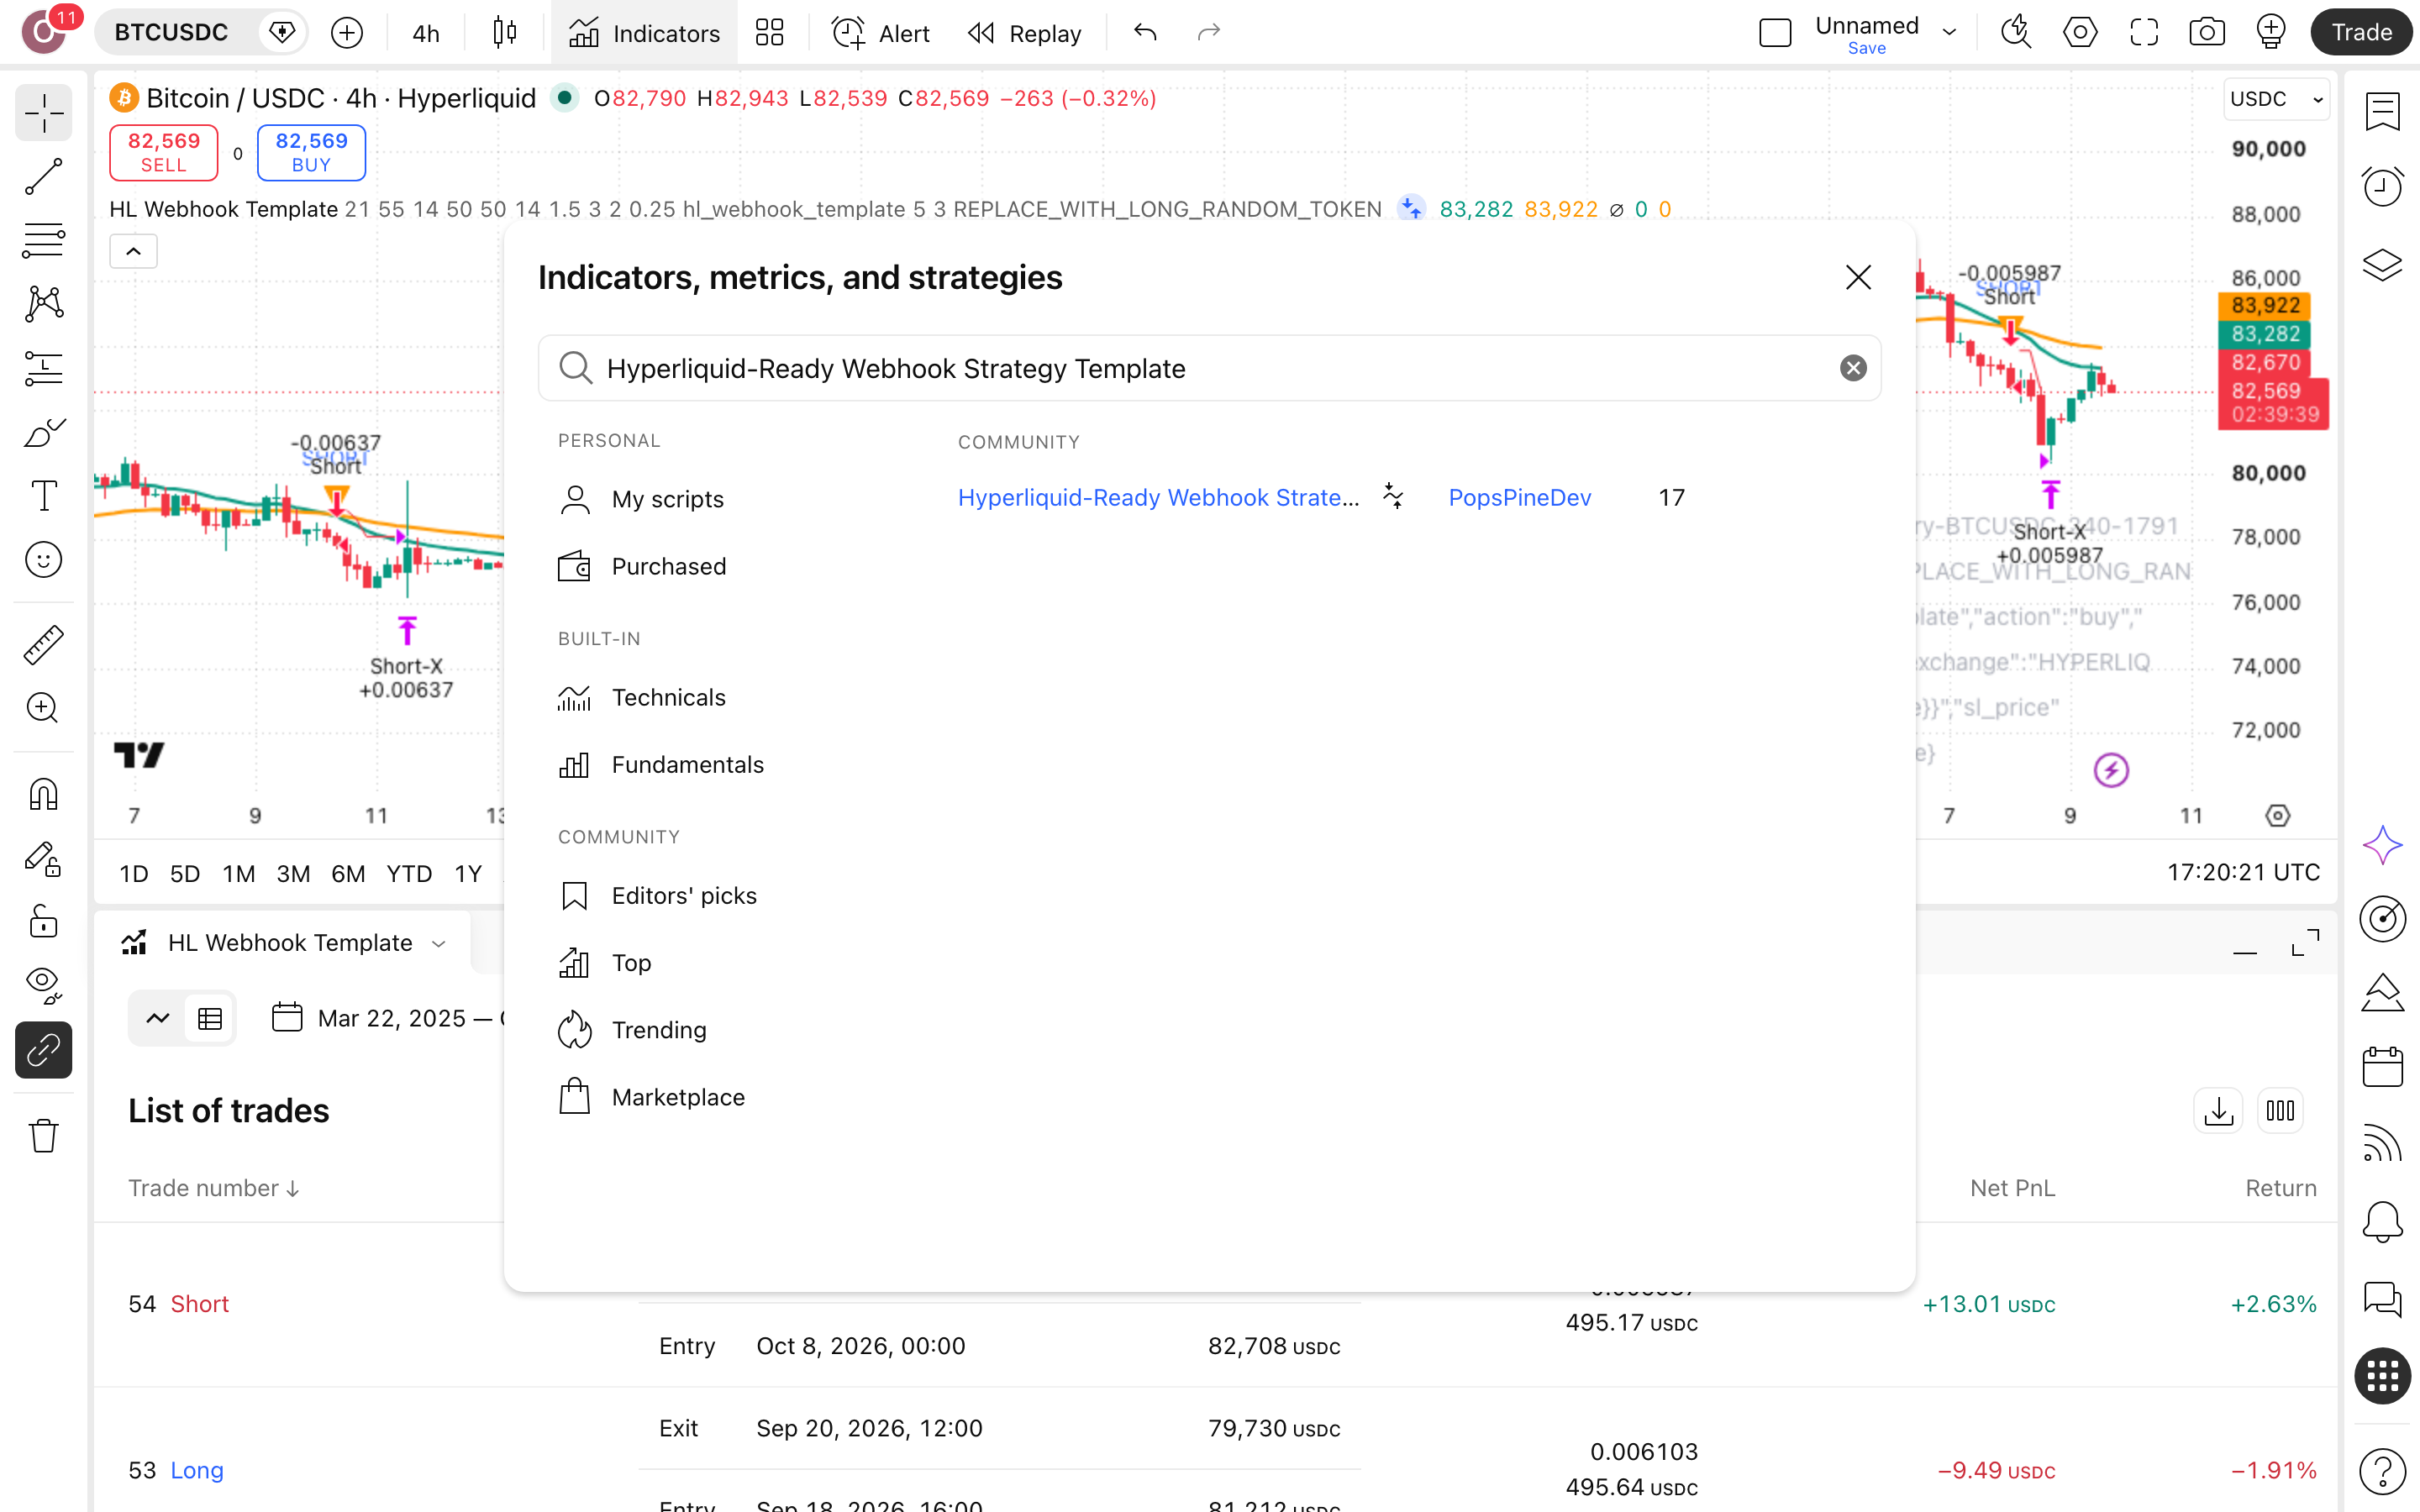This screenshot has width=2420, height=1512.
Task: Open the candlestick chart style menu
Action: 505,33
